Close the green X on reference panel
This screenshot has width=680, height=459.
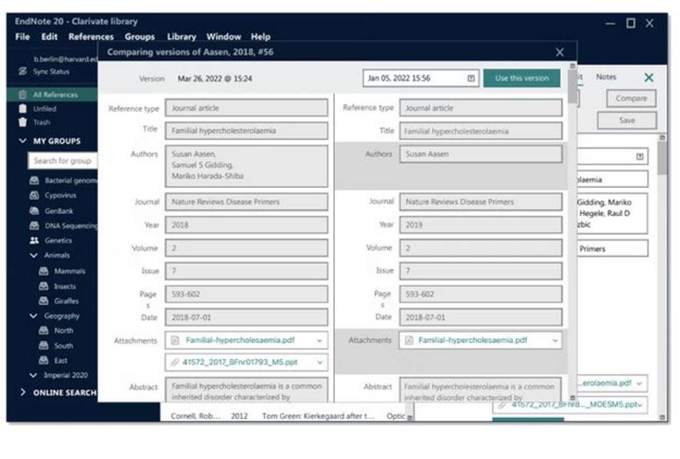648,77
